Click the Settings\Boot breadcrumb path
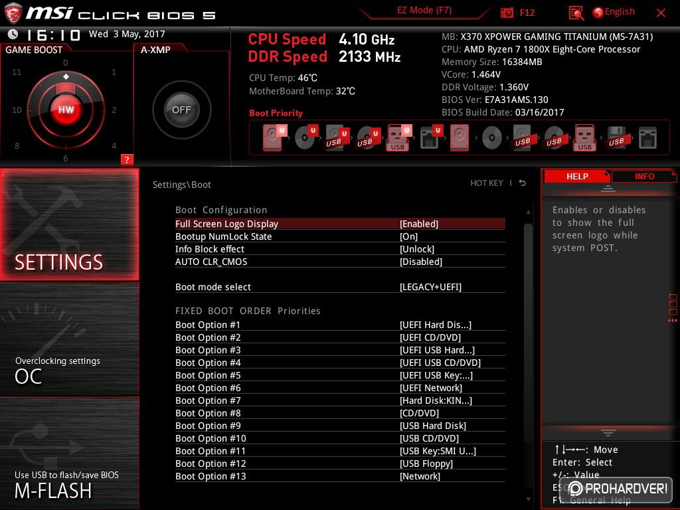680x510 pixels. point(182,185)
